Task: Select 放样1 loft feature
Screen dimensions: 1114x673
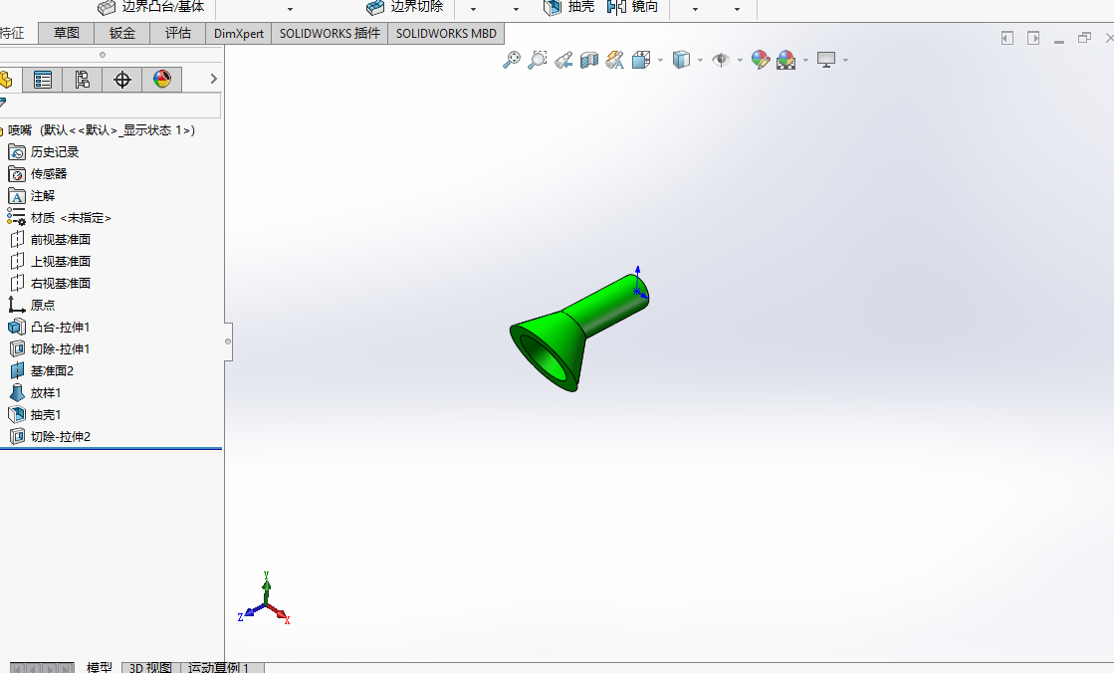Action: tap(35, 393)
